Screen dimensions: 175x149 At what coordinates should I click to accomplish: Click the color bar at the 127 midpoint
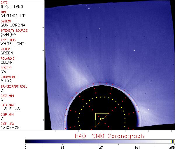[100, 141]
